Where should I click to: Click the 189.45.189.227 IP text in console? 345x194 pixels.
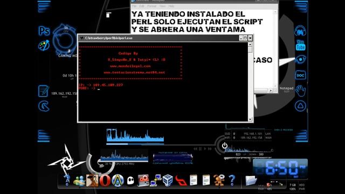coord(108,85)
